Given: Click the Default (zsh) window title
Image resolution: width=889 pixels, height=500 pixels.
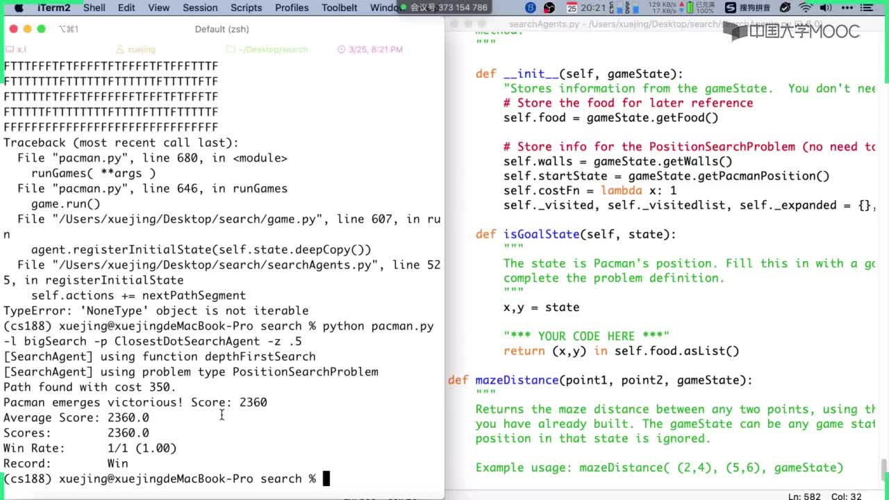Looking at the screenshot, I should (x=222, y=29).
